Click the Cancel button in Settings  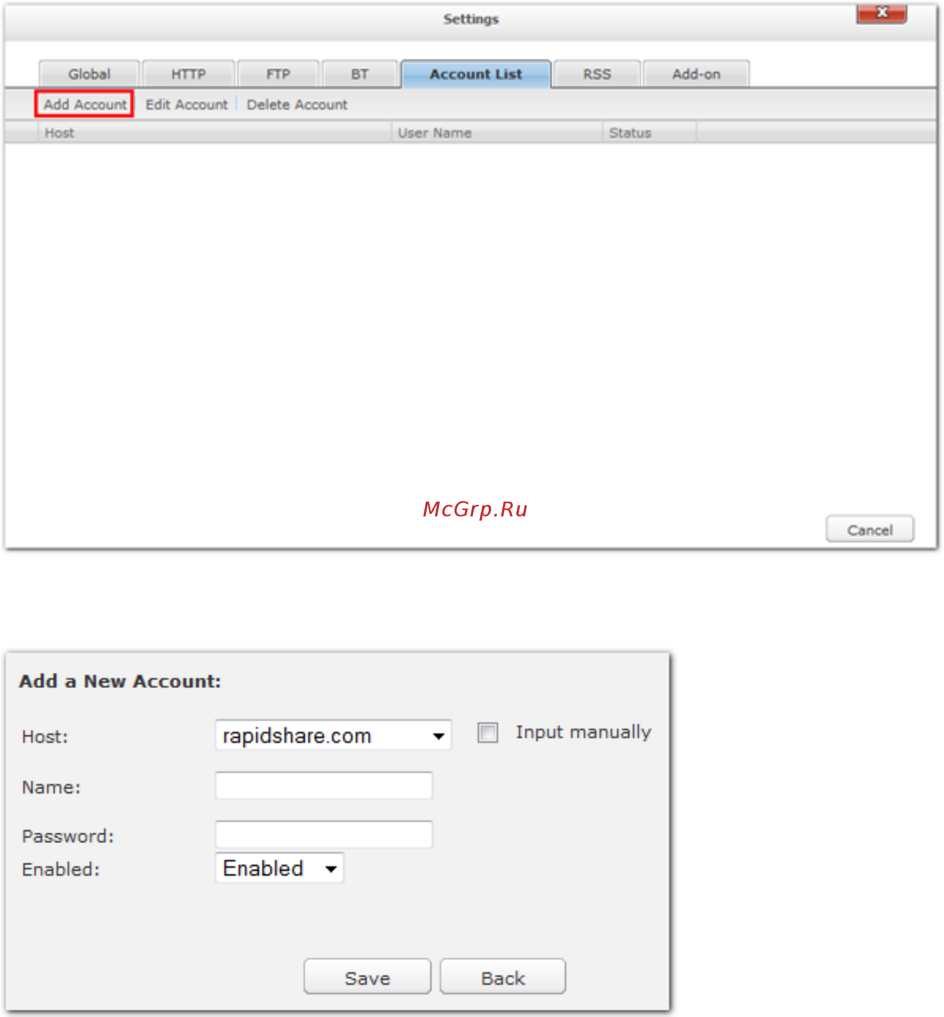click(x=870, y=530)
